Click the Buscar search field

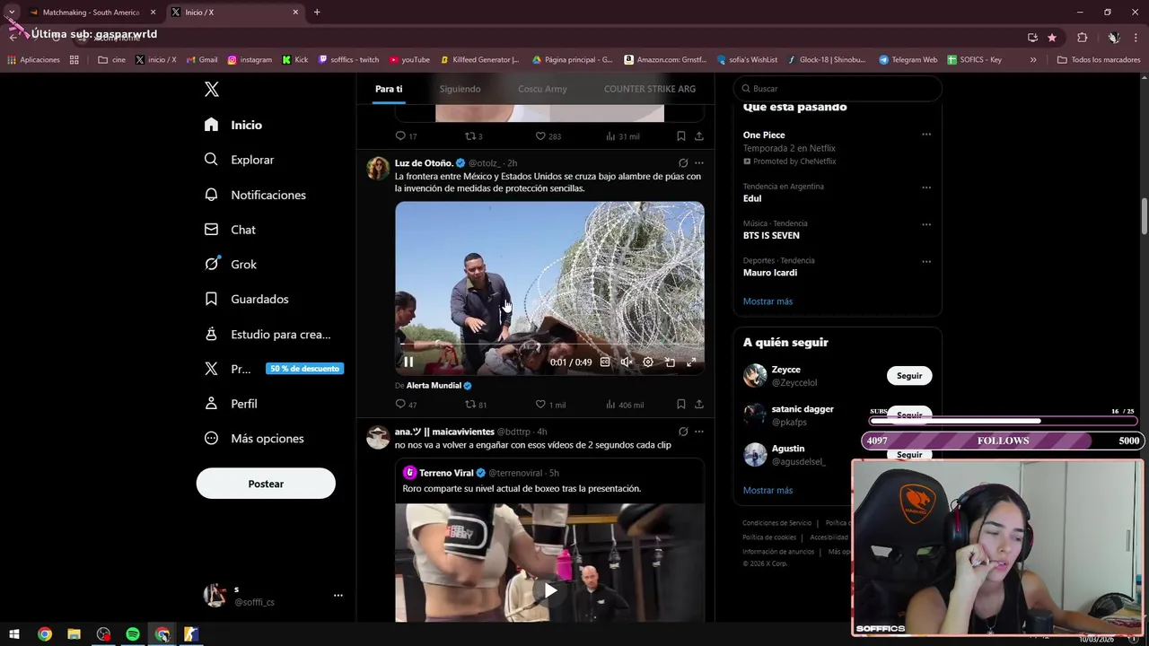838,89
